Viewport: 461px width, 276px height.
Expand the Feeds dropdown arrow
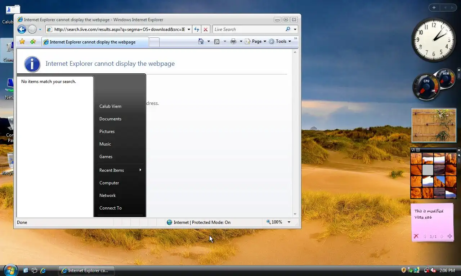pyautogui.click(x=225, y=41)
